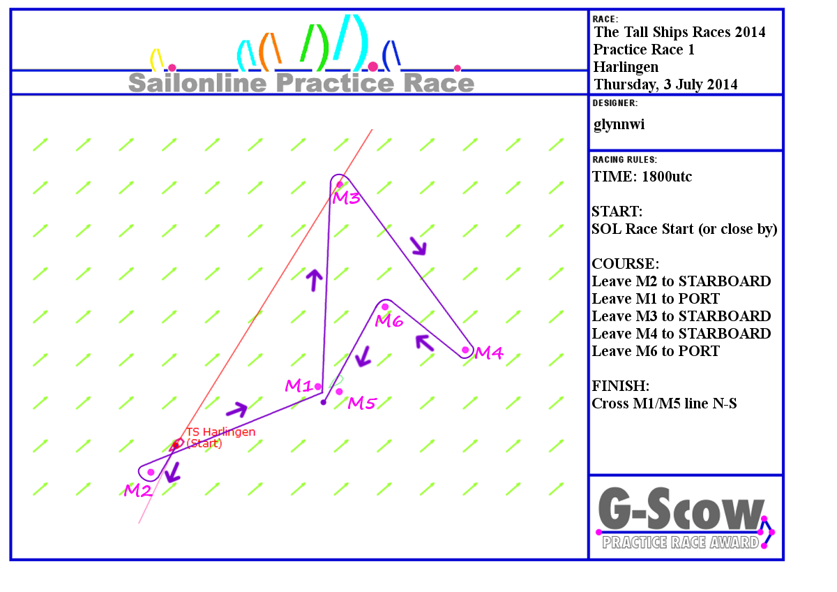This screenshot has height=592, width=837.
Task: Click the purple arrow between M4 and M6
Action: tap(424, 342)
